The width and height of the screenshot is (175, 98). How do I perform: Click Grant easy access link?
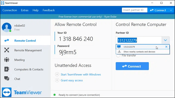pos(72,80)
